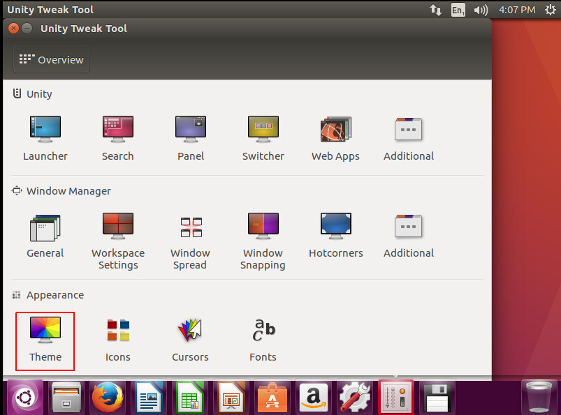
Task: Select Unity Tweak Tool dock icon
Action: 395,397
